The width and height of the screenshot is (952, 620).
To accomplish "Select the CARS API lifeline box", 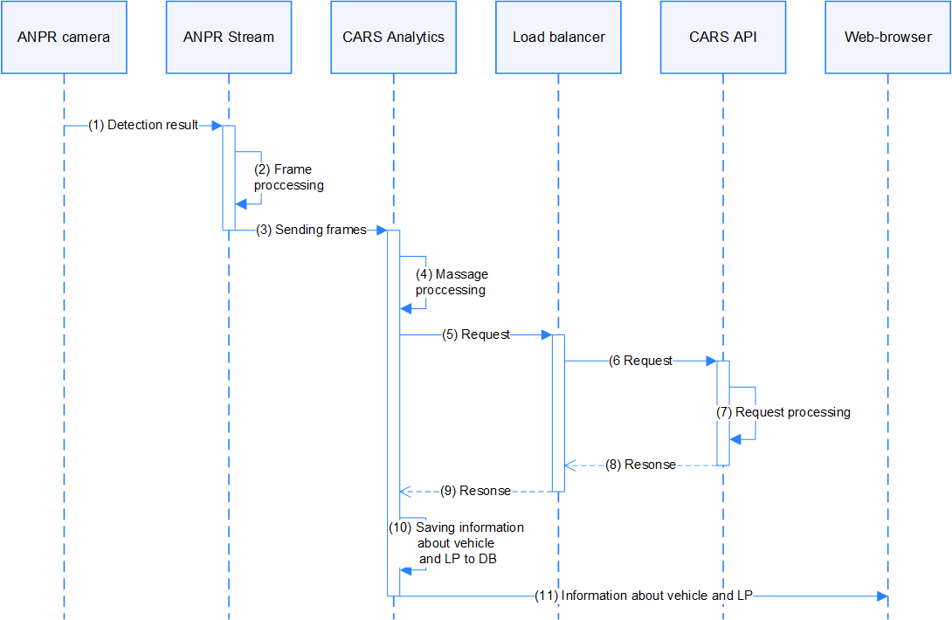I will 723,37.
